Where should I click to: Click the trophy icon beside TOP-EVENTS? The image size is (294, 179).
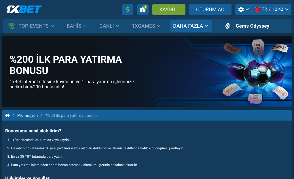12,26
